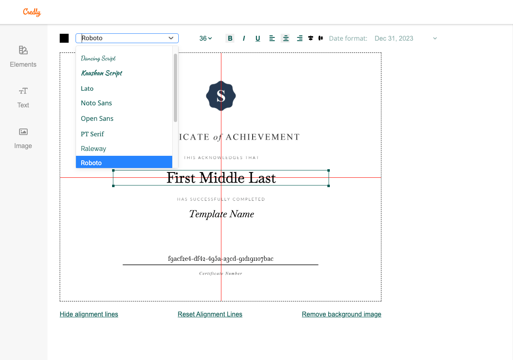The height and width of the screenshot is (360, 513).
Task: Expand the date format options
Action: pos(406,38)
